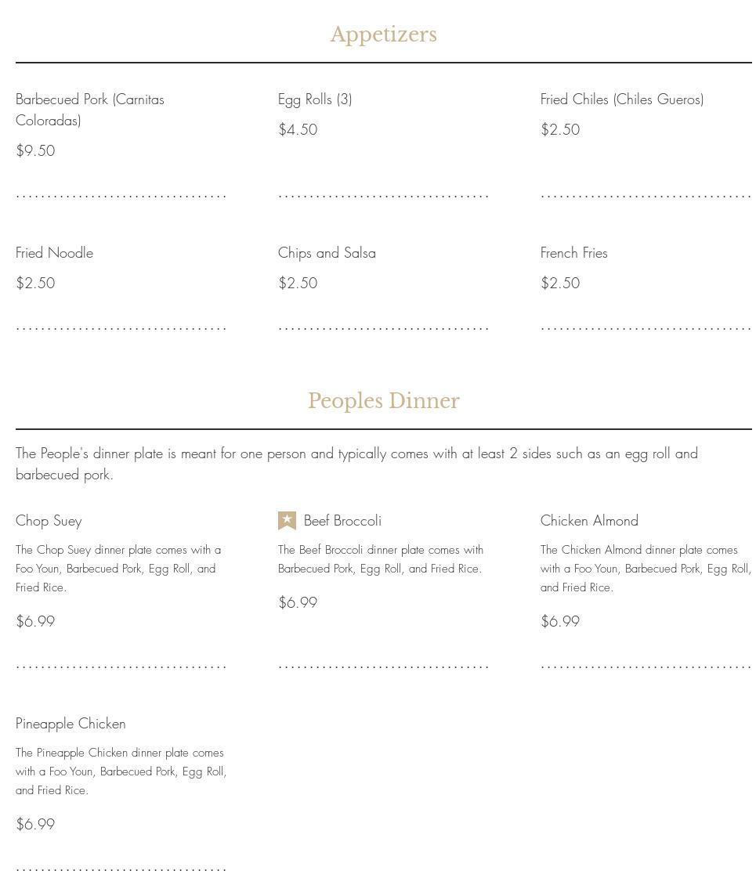Click the star badge beside Beef Broccoli
Screen dimensions: 756x878
coord(287,521)
